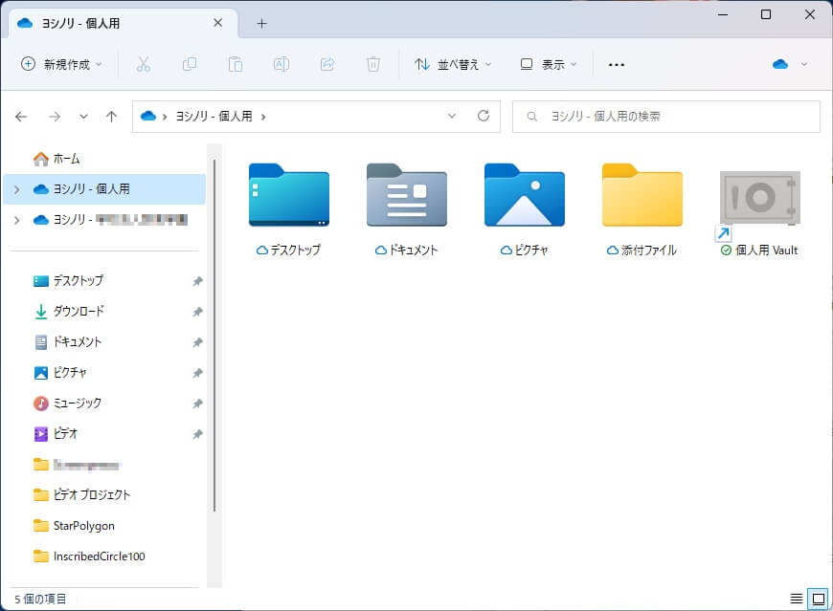833x611 pixels.
Task: Click the Share icon in toolbar
Action: (327, 64)
